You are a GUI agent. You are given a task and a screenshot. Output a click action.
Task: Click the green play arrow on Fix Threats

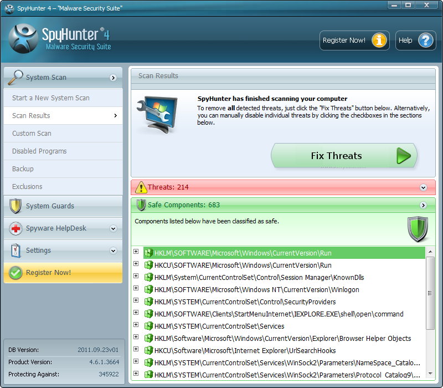404,156
